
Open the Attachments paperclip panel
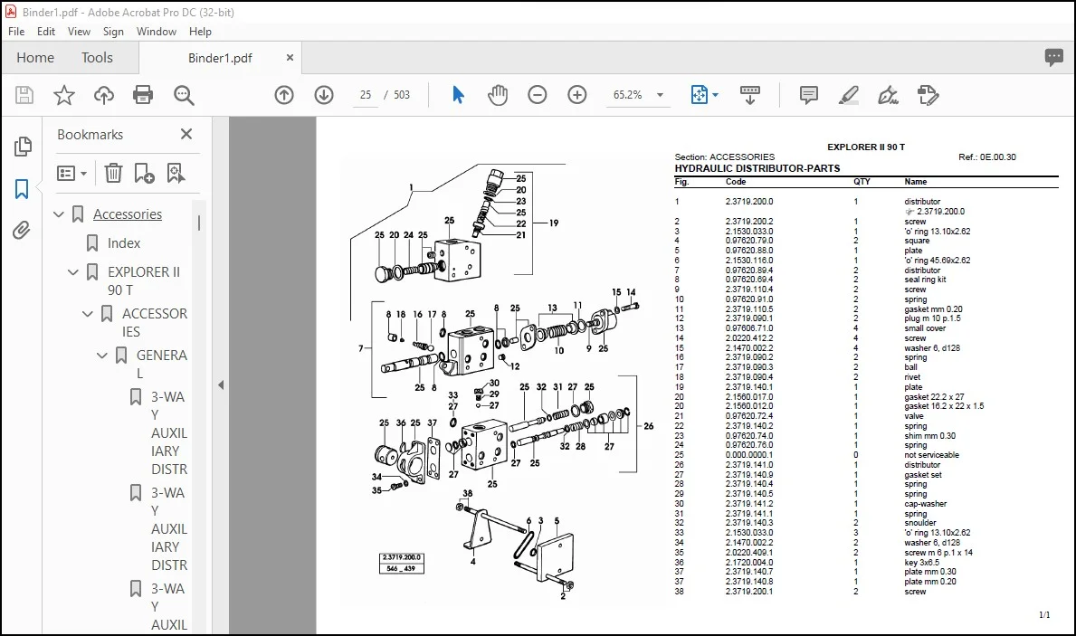22,230
